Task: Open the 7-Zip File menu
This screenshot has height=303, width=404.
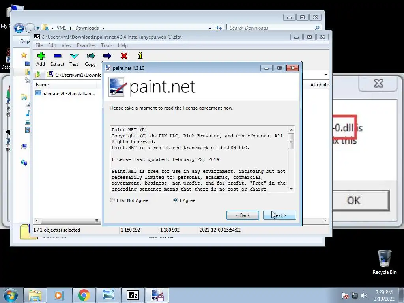Action: click(x=39, y=45)
